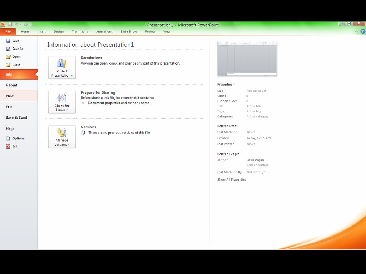This screenshot has width=366, height=274.
Task: Open the Undo history dropdown arrow
Action: pos(21,25)
